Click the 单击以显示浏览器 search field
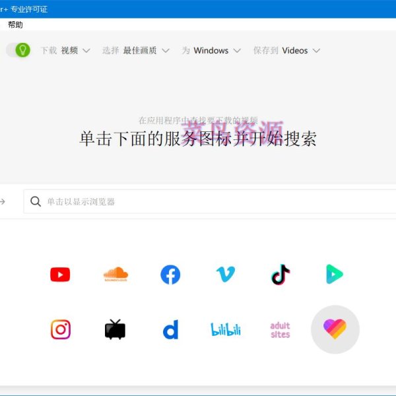The image size is (396, 396). pyautogui.click(x=210, y=201)
